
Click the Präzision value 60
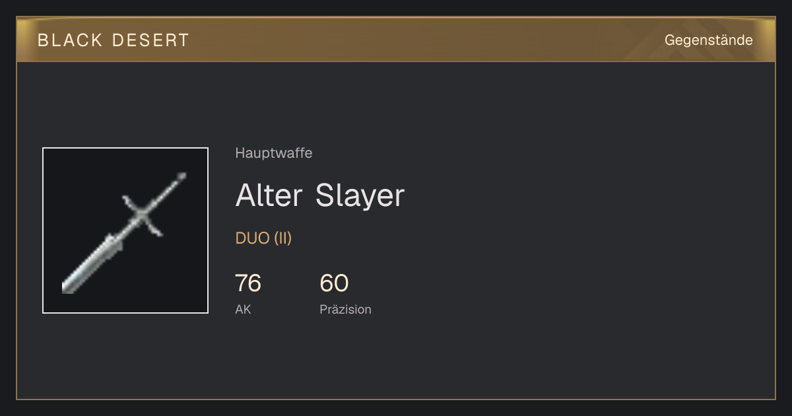pyautogui.click(x=334, y=283)
